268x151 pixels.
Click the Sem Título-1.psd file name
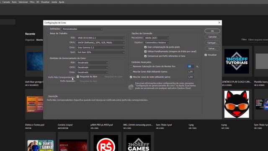tap(164, 125)
